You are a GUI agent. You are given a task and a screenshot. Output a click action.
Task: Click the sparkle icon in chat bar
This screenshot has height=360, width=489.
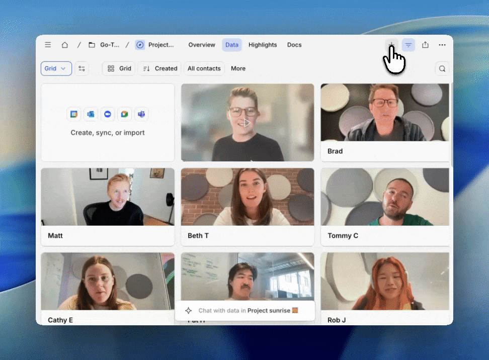click(x=188, y=310)
